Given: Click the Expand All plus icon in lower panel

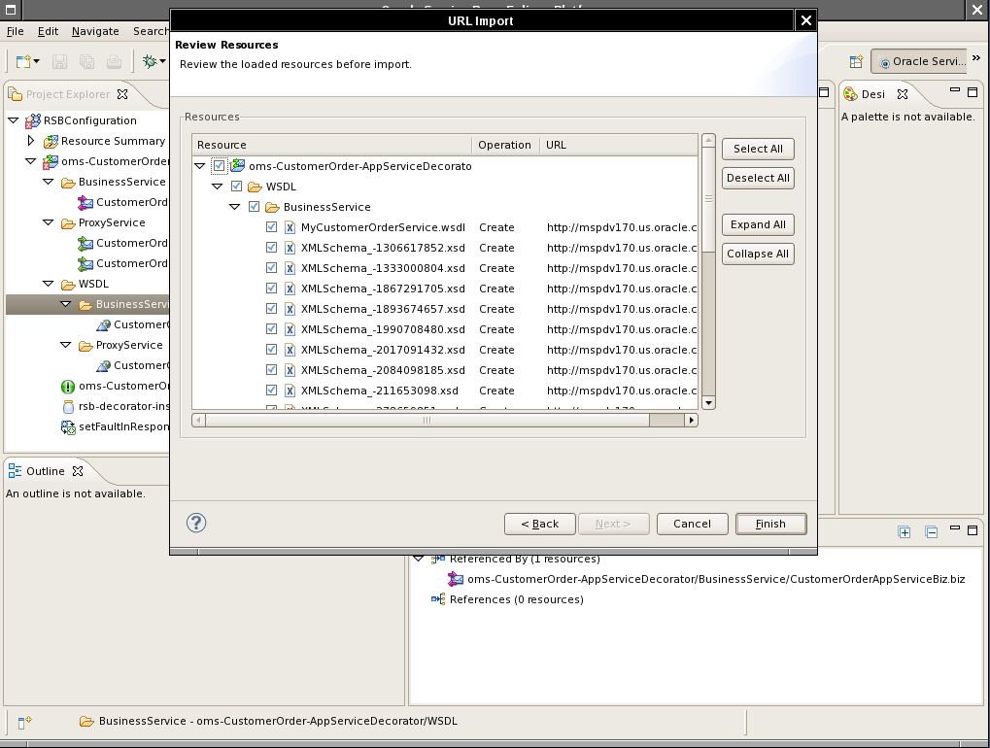Looking at the screenshot, I should pyautogui.click(x=905, y=532).
